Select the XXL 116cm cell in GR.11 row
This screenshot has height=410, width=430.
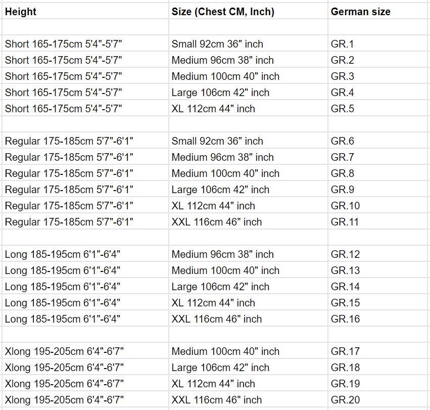pyautogui.click(x=217, y=222)
